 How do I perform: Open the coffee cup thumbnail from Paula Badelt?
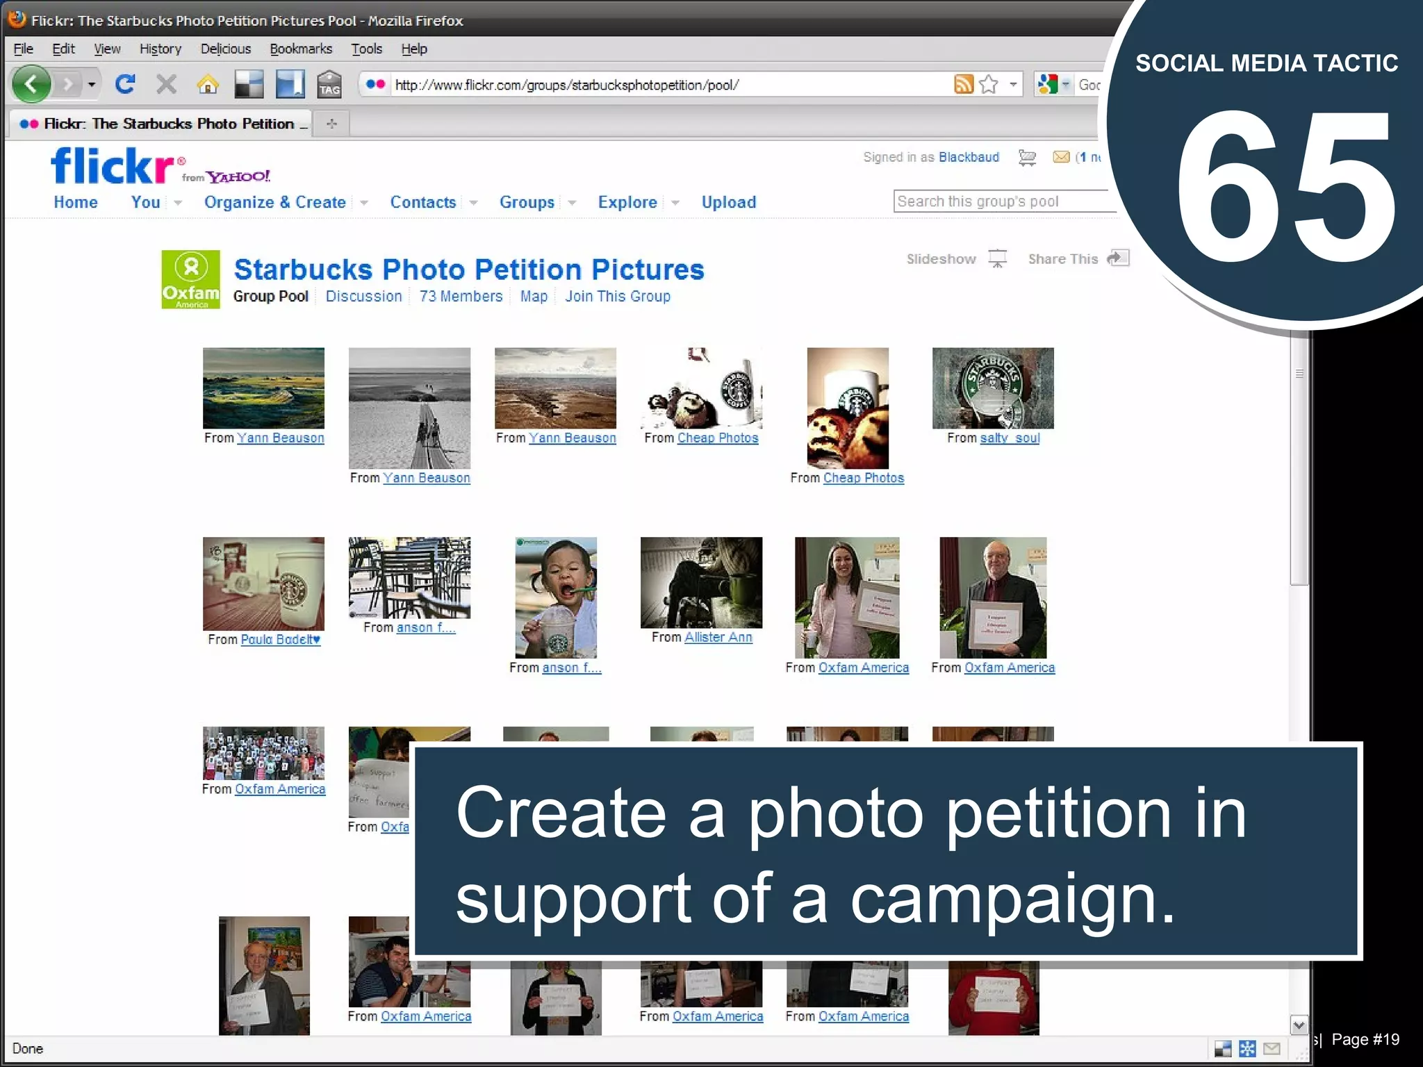tap(263, 584)
